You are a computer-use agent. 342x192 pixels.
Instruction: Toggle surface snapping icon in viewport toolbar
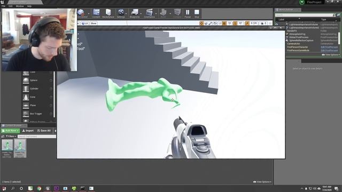click(220, 23)
